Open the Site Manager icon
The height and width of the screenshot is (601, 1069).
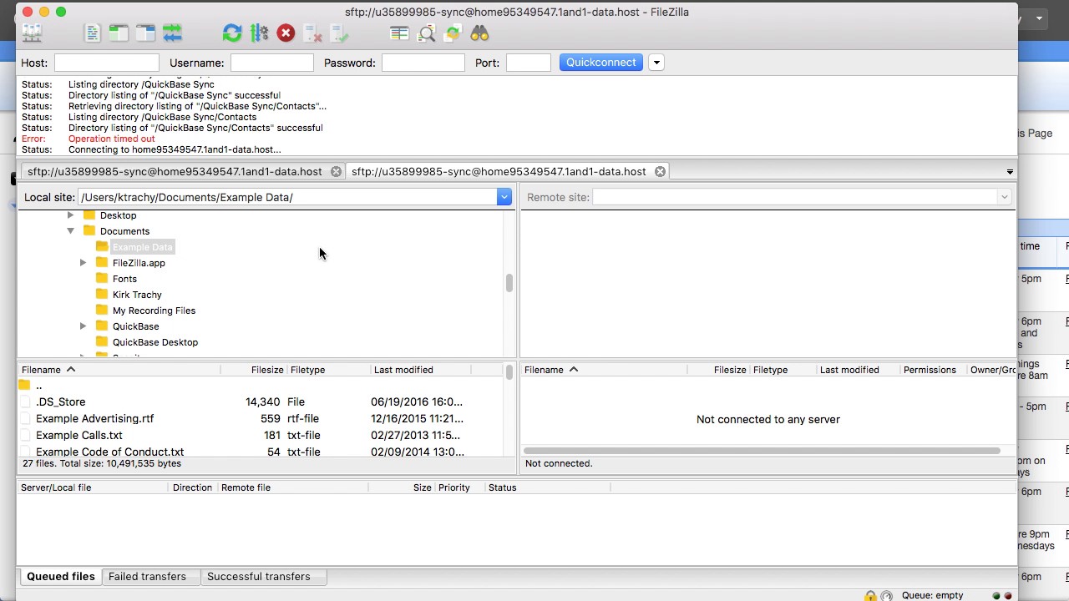[x=32, y=33]
